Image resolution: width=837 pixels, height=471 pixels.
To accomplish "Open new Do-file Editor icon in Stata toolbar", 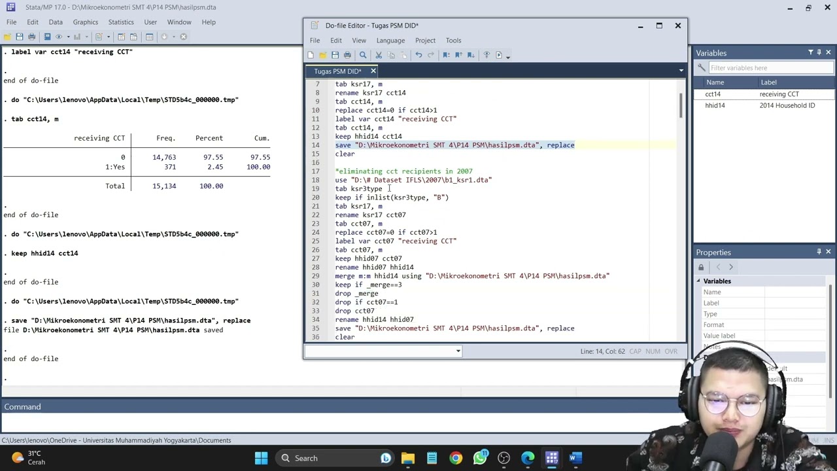I will 99,37.
